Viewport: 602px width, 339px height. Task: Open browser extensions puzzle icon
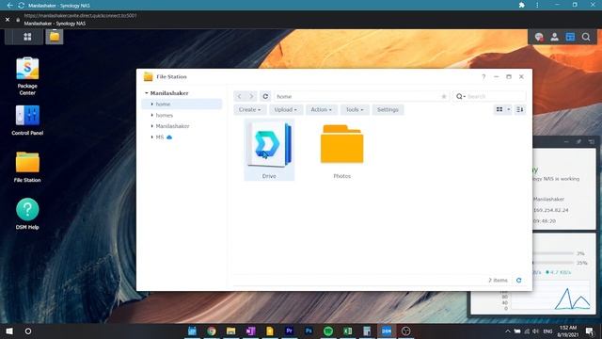pos(522,5)
